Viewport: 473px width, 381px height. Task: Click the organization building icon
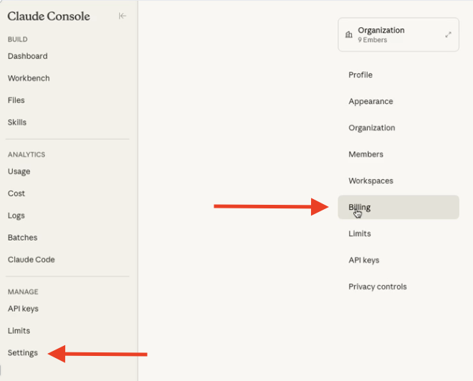point(349,34)
